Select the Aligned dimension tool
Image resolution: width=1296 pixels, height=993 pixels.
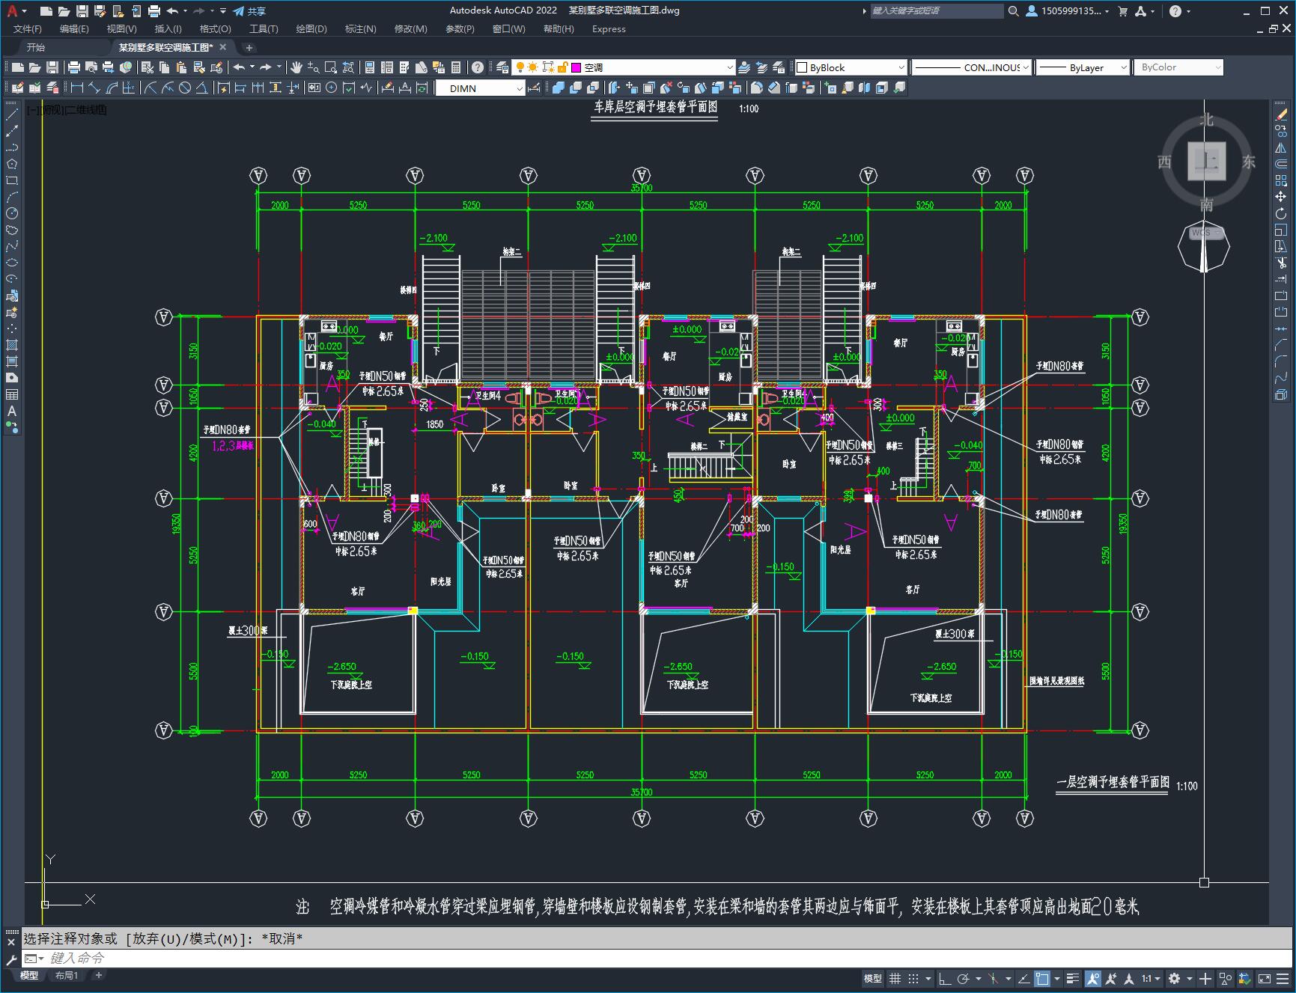[x=94, y=88]
